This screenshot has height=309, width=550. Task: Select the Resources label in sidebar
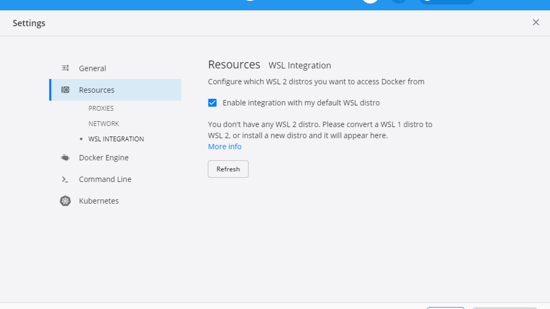click(x=97, y=90)
